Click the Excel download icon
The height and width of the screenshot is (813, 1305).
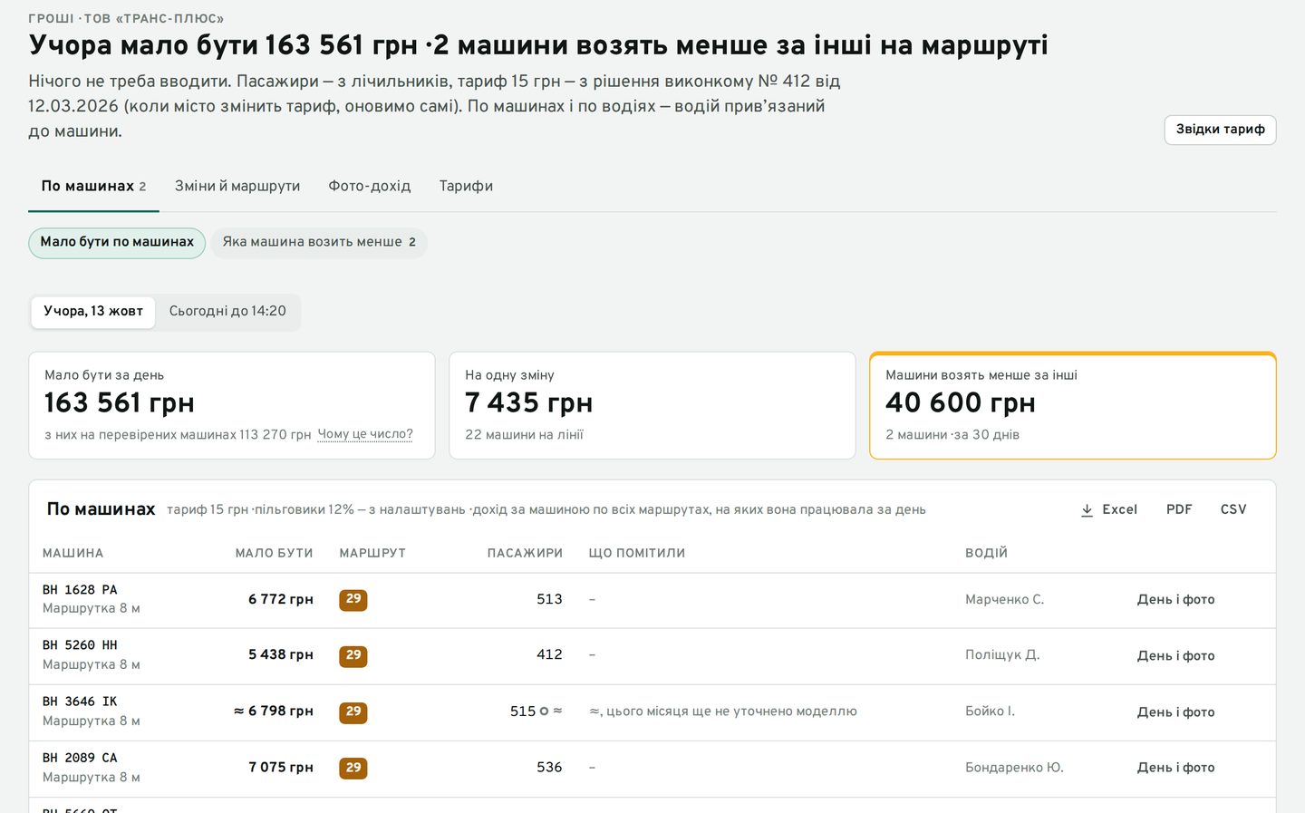tap(1087, 510)
